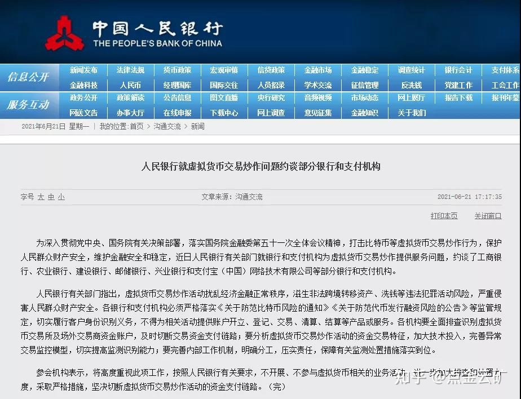Select the 宏观审慎 navigation item
The width and height of the screenshot is (521, 399).
224,70
